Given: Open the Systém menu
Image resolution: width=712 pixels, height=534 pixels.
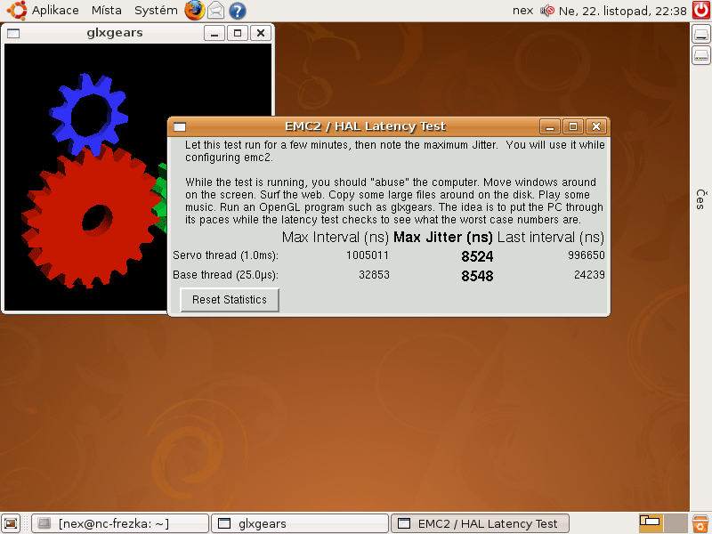Looking at the screenshot, I should coord(156,11).
